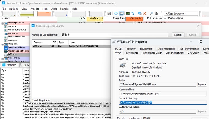209x119 pixels.
Task: Open the Users menu
Action: point(54,9)
